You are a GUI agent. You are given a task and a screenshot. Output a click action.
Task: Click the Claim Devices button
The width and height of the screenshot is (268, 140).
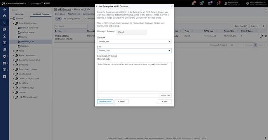pos(105,102)
